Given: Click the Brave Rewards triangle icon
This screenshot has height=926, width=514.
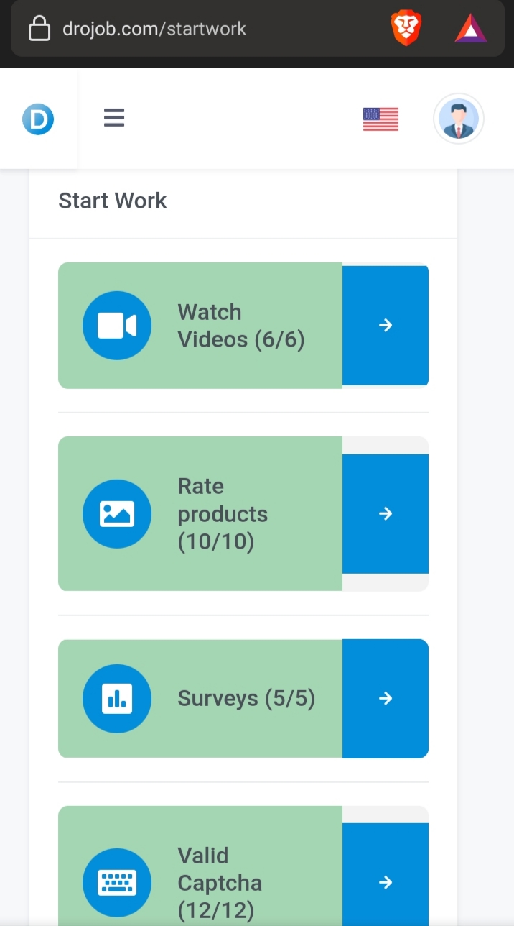Looking at the screenshot, I should tap(471, 29).
